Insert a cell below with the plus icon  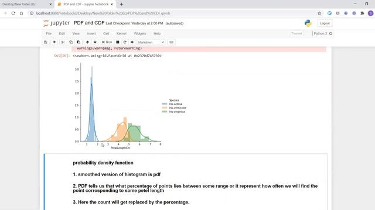(x=54, y=42)
